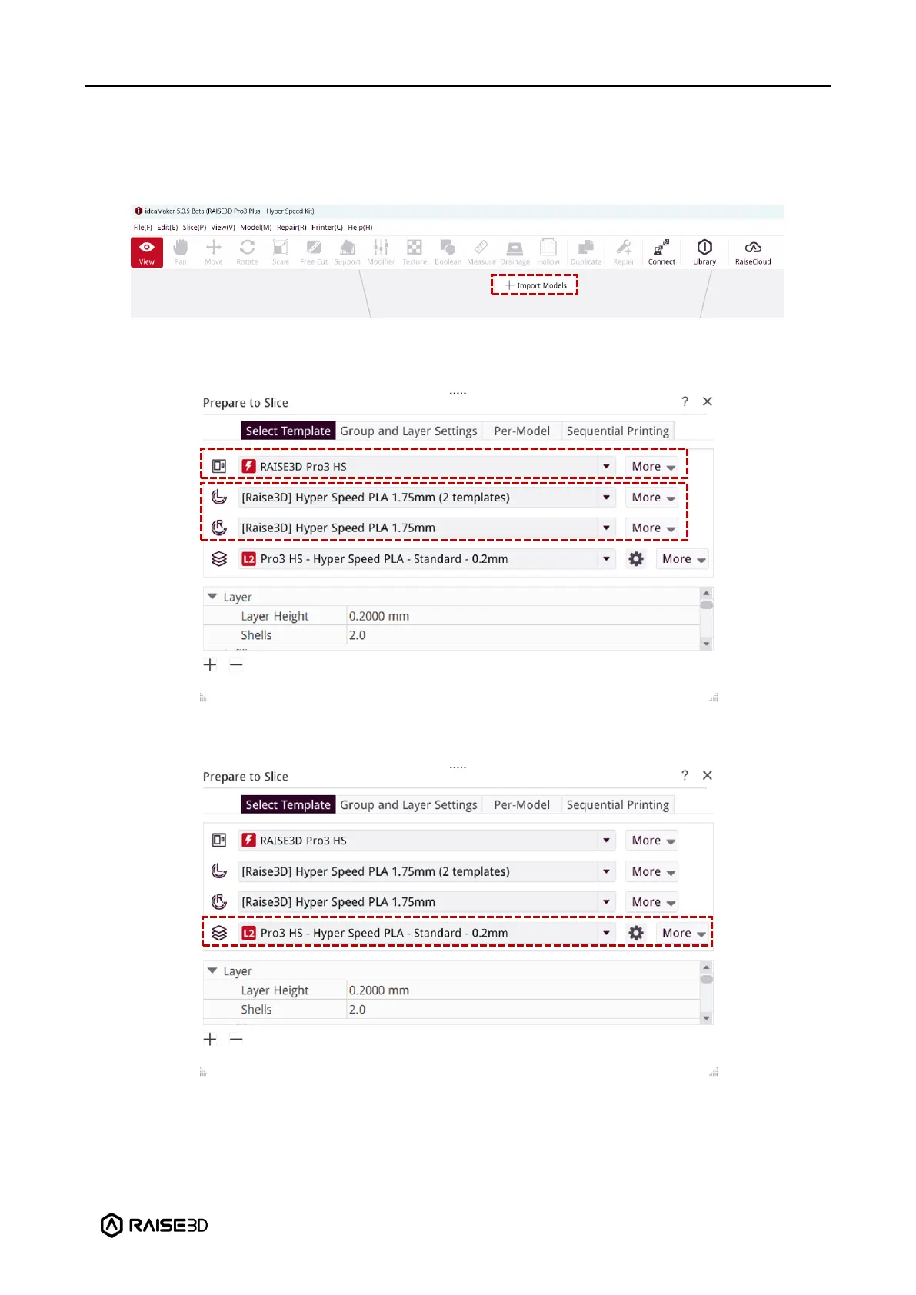
Task: Open the Repair wrench tool
Action: (x=624, y=252)
